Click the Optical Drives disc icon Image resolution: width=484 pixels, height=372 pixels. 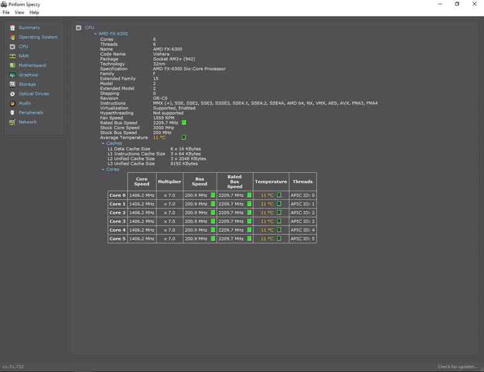[x=12, y=94]
